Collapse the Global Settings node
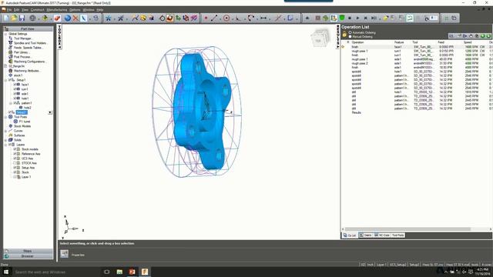493x277 pixels. pos(5,34)
